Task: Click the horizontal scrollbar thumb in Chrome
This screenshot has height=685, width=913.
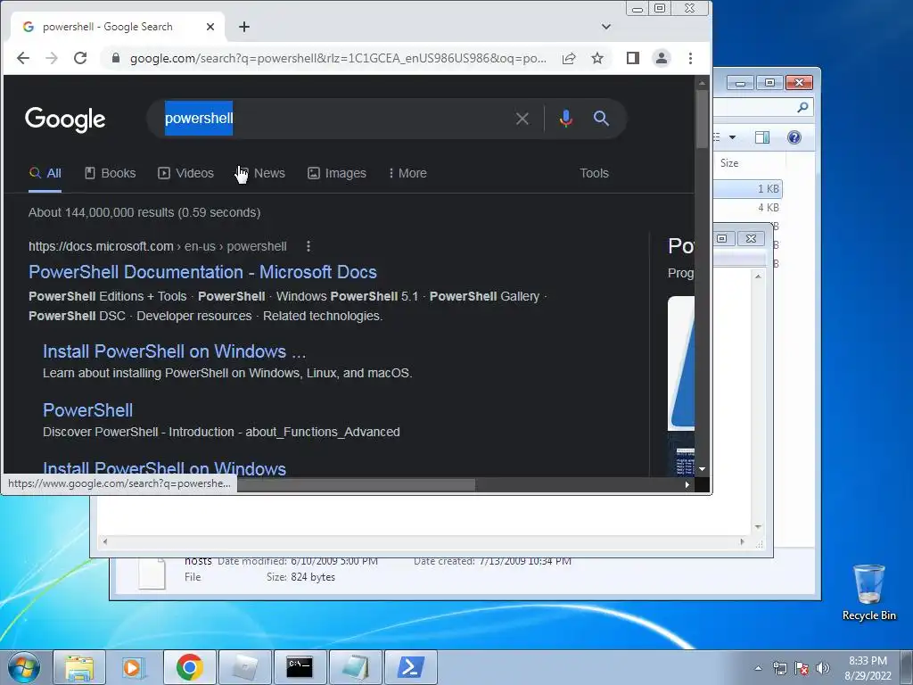Action: 356,484
